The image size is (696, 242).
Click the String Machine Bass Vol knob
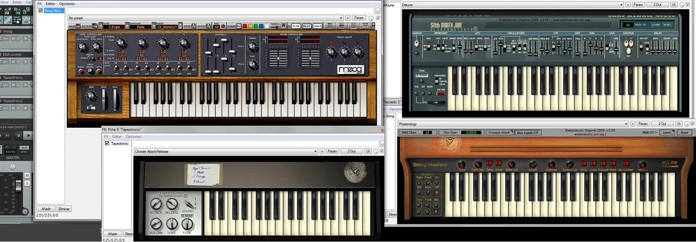(512, 164)
